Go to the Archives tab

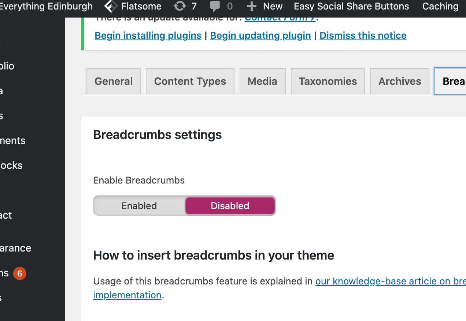400,81
